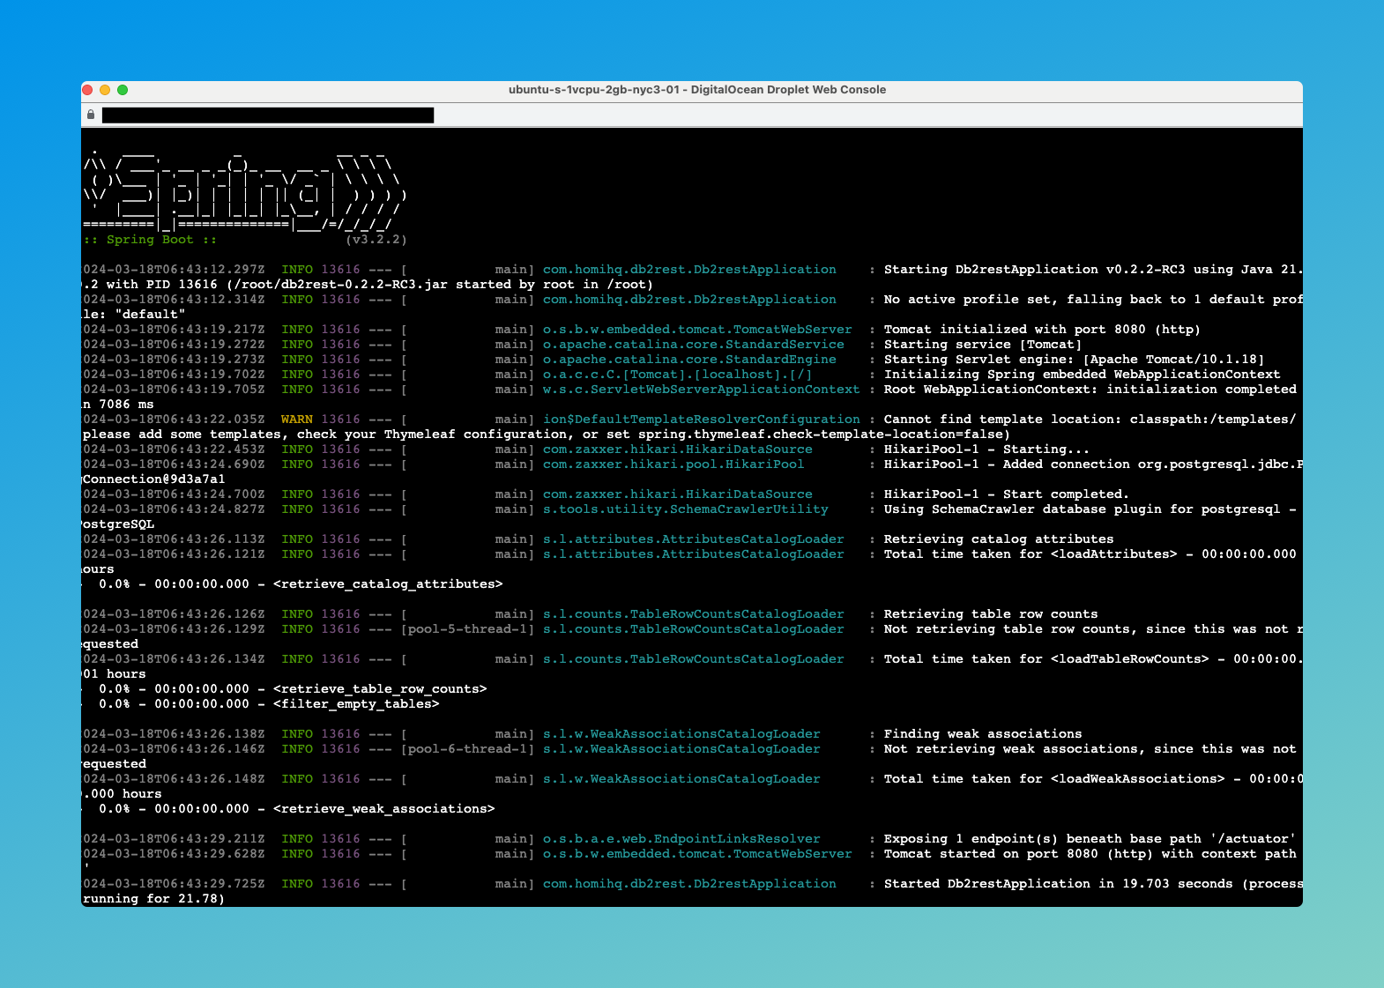Click 'HikariPool-1 - Start completed.' log message
Viewport: 1384px width, 988px height.
1006,494
